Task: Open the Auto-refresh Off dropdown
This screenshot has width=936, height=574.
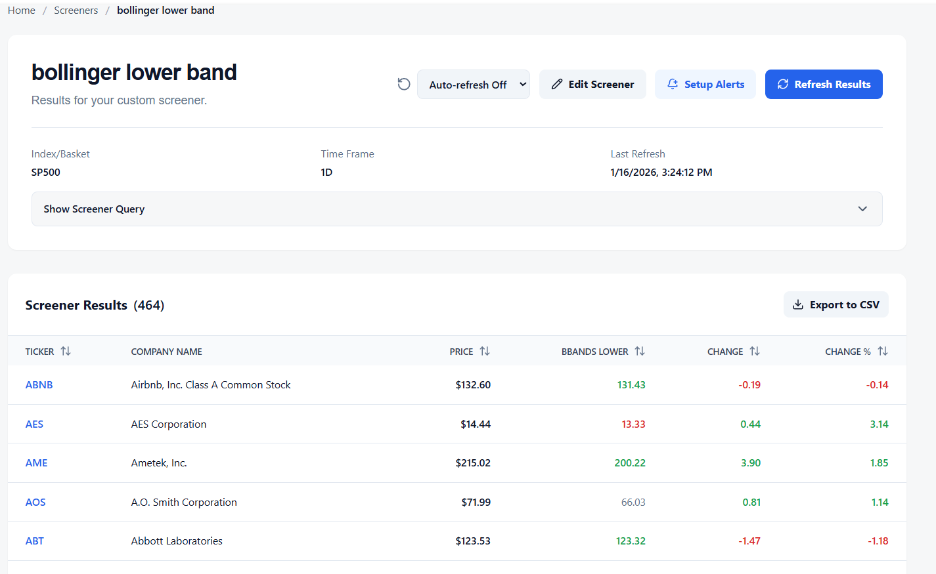Action: (x=474, y=84)
